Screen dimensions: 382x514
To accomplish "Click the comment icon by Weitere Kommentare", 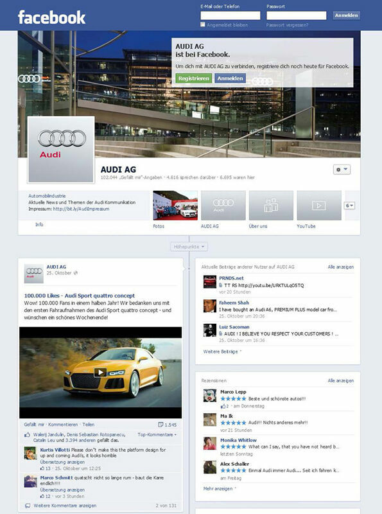I will [x=28, y=506].
